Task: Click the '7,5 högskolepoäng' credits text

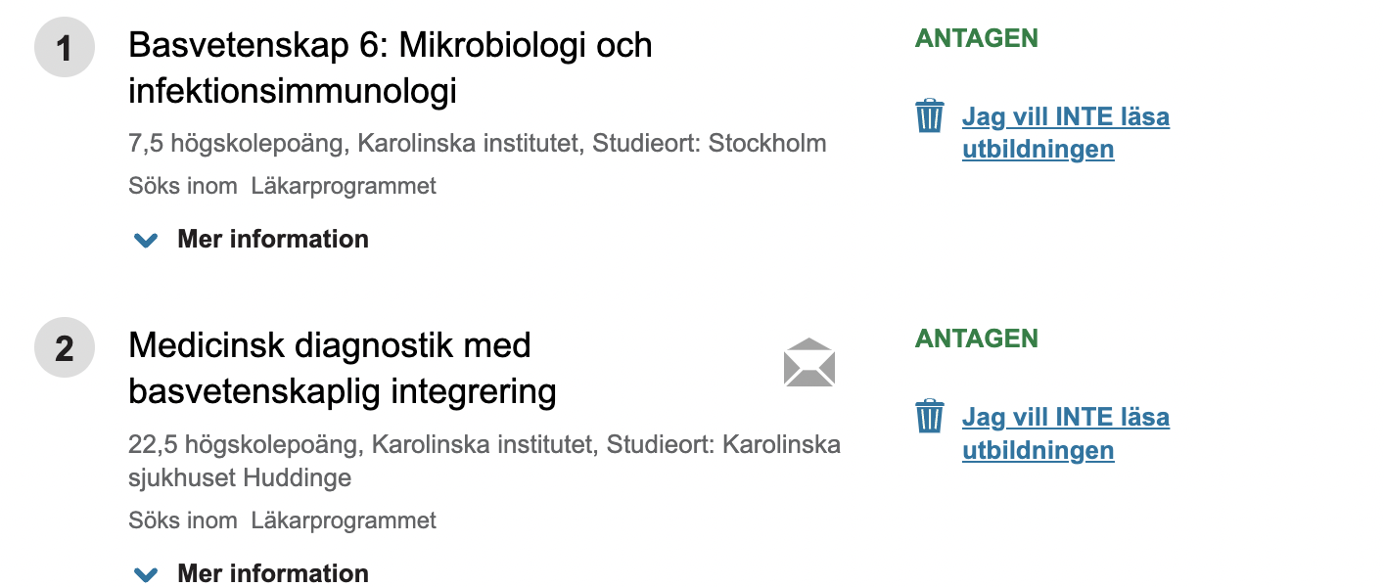Action: [238, 145]
